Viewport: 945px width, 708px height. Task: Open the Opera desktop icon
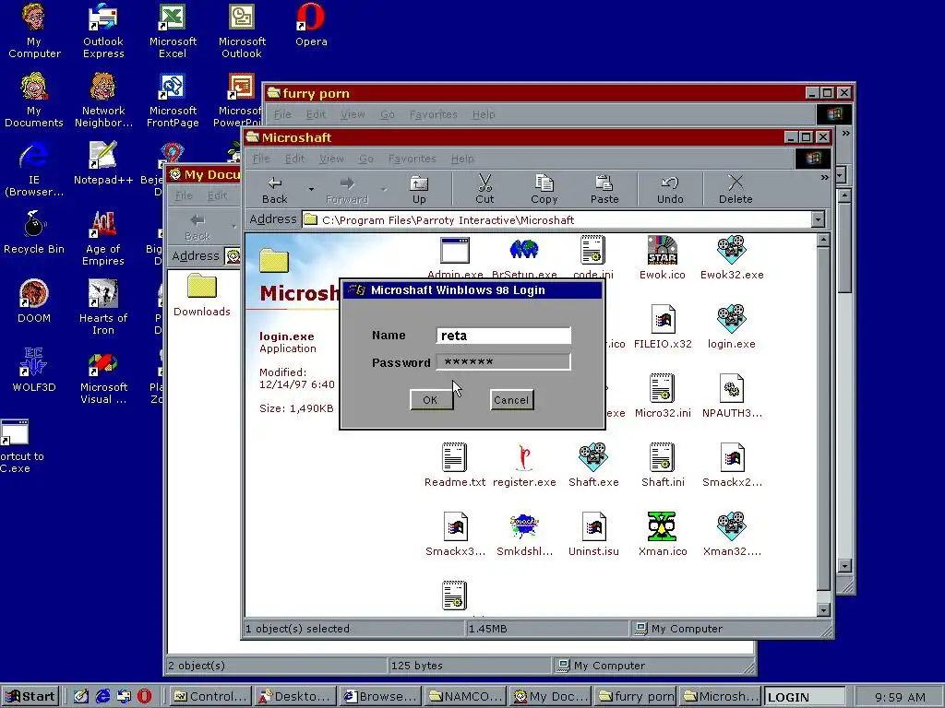(x=311, y=25)
